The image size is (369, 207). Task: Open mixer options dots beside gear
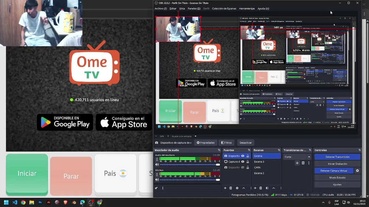point(163,188)
